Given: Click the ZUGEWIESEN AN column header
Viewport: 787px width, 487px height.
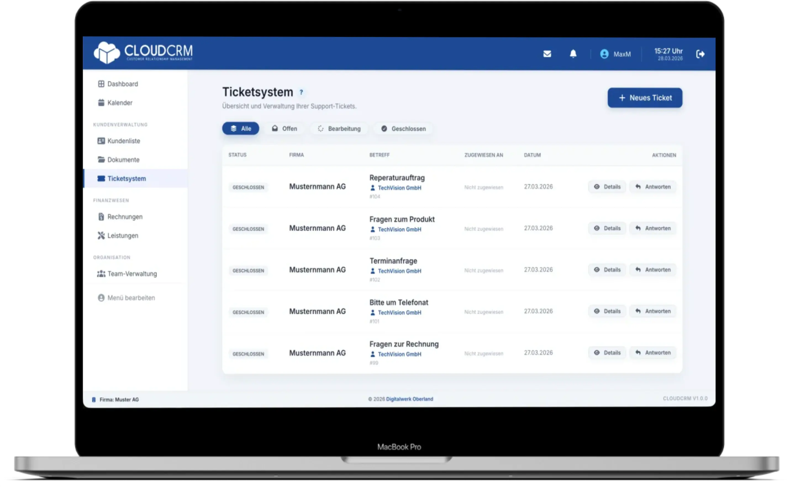Looking at the screenshot, I should (x=483, y=155).
